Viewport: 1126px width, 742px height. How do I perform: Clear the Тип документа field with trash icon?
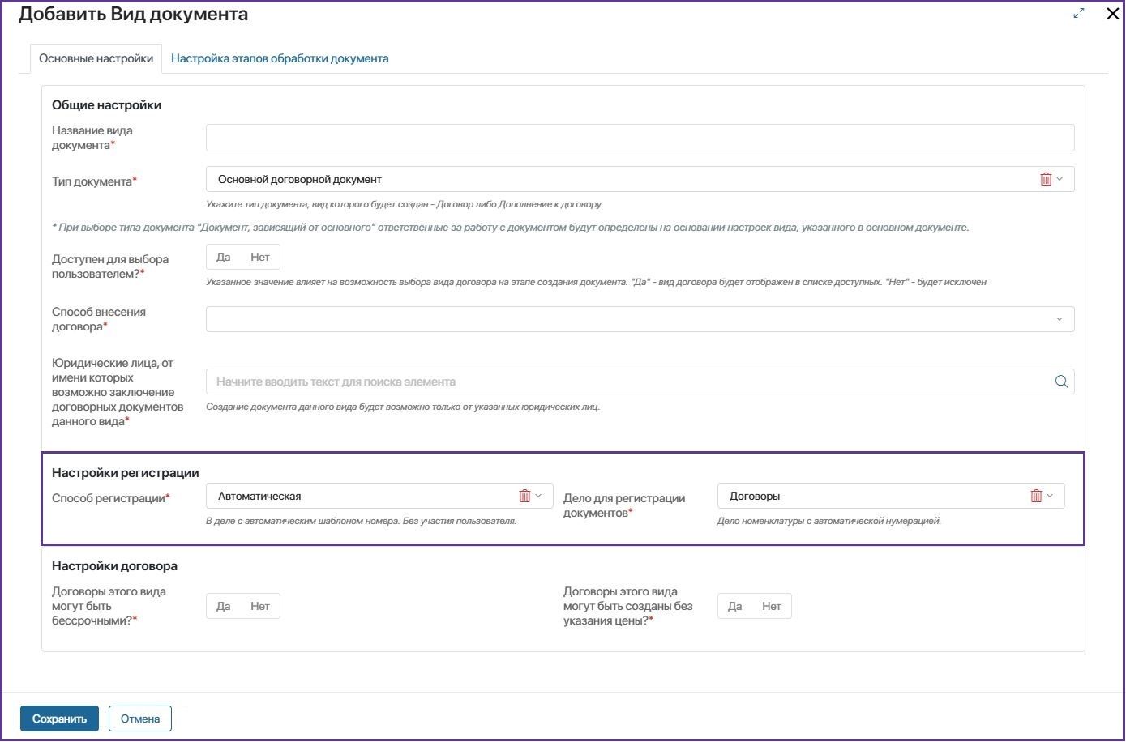click(x=1046, y=179)
